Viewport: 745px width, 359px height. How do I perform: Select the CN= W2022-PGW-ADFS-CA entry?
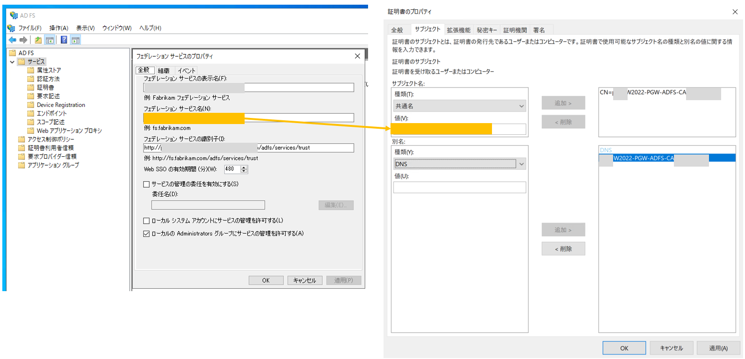click(x=660, y=93)
